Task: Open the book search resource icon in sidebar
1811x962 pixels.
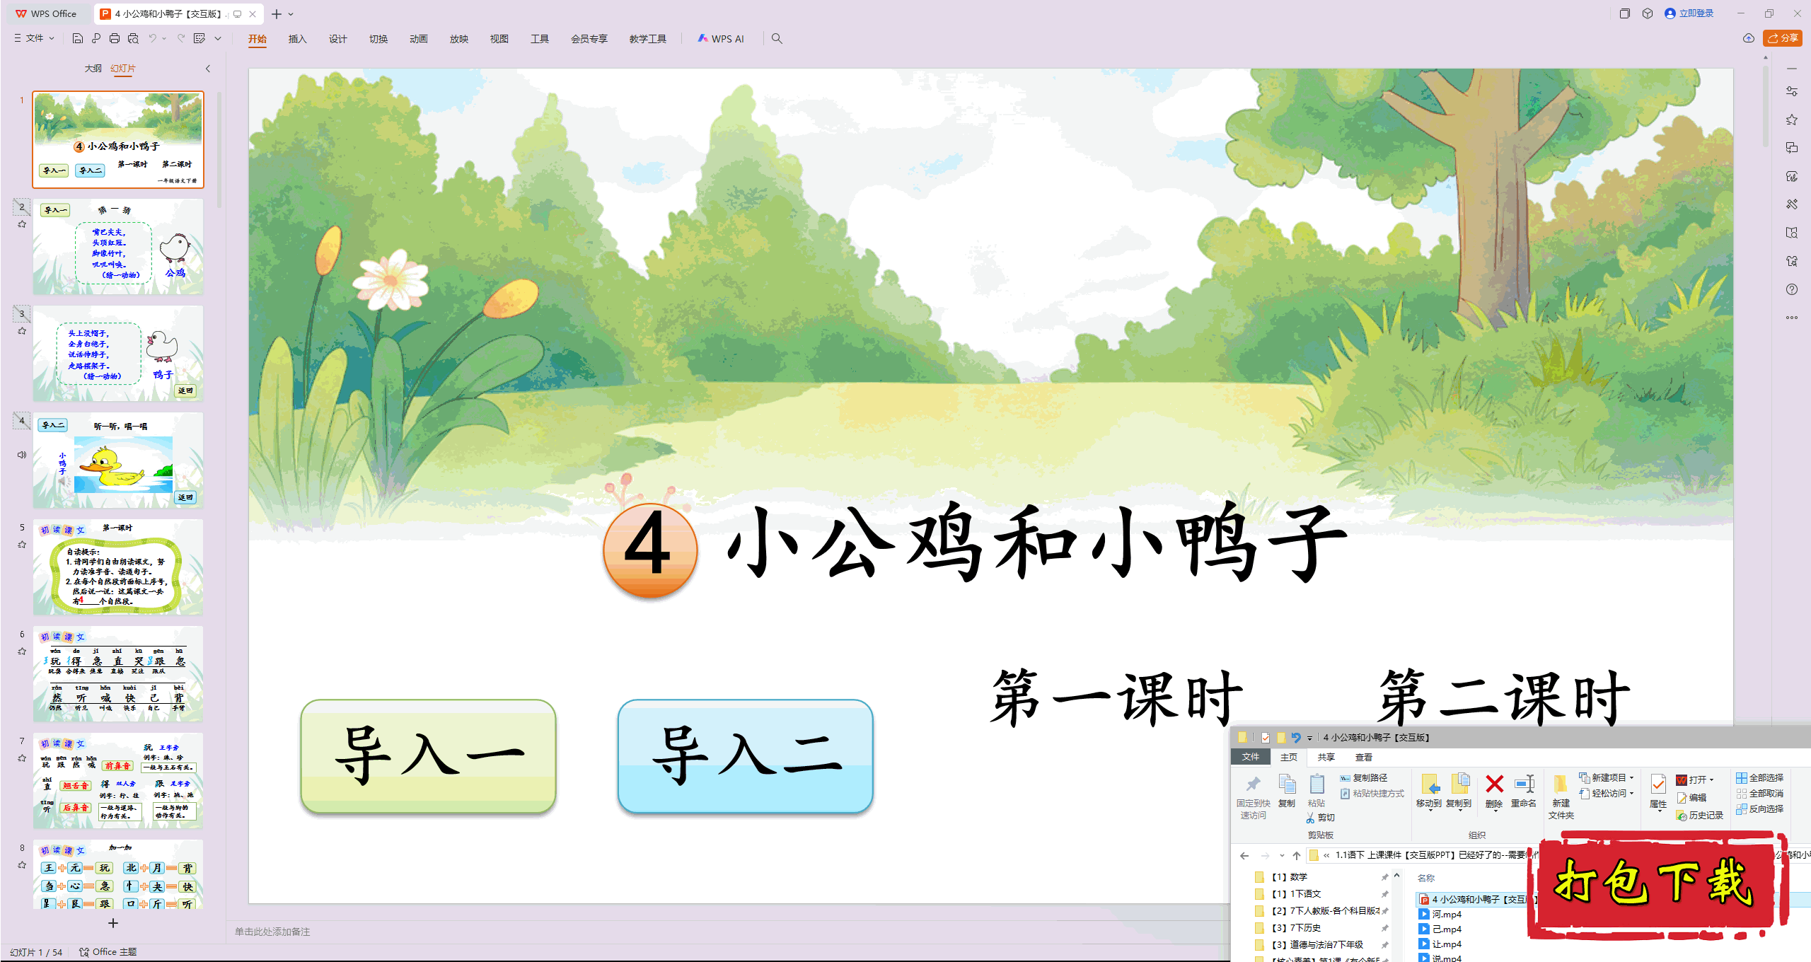Action: pos(1791,233)
